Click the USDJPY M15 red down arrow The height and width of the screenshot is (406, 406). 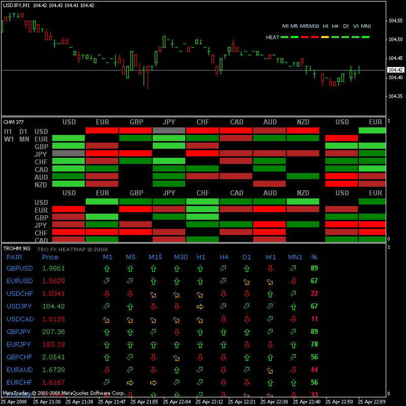tap(153, 307)
